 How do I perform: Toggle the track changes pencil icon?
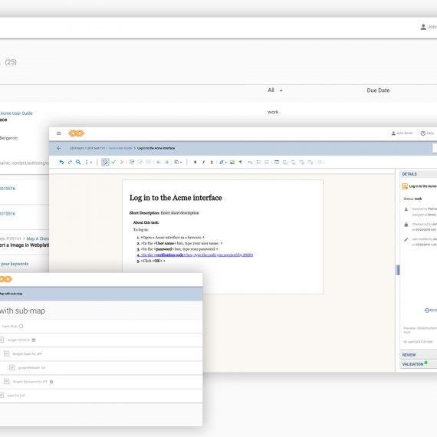pos(105,162)
